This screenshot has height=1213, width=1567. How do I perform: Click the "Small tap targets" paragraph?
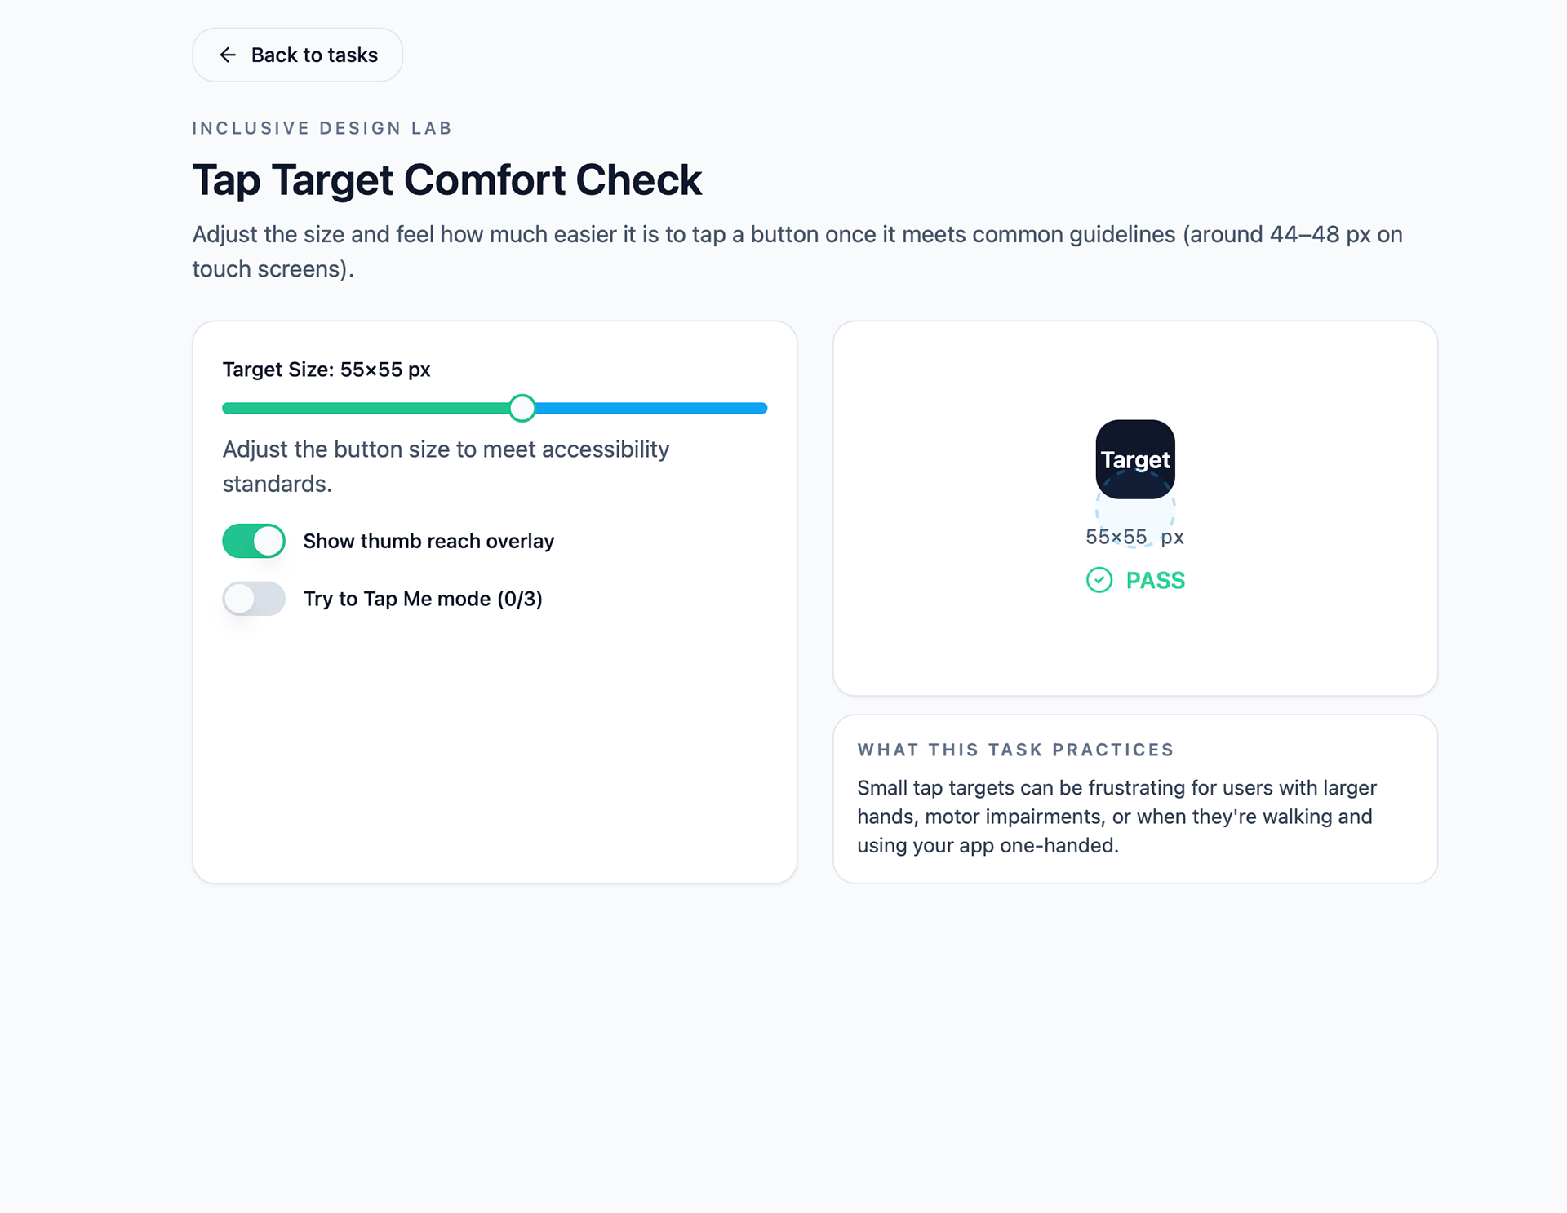(x=1116, y=817)
